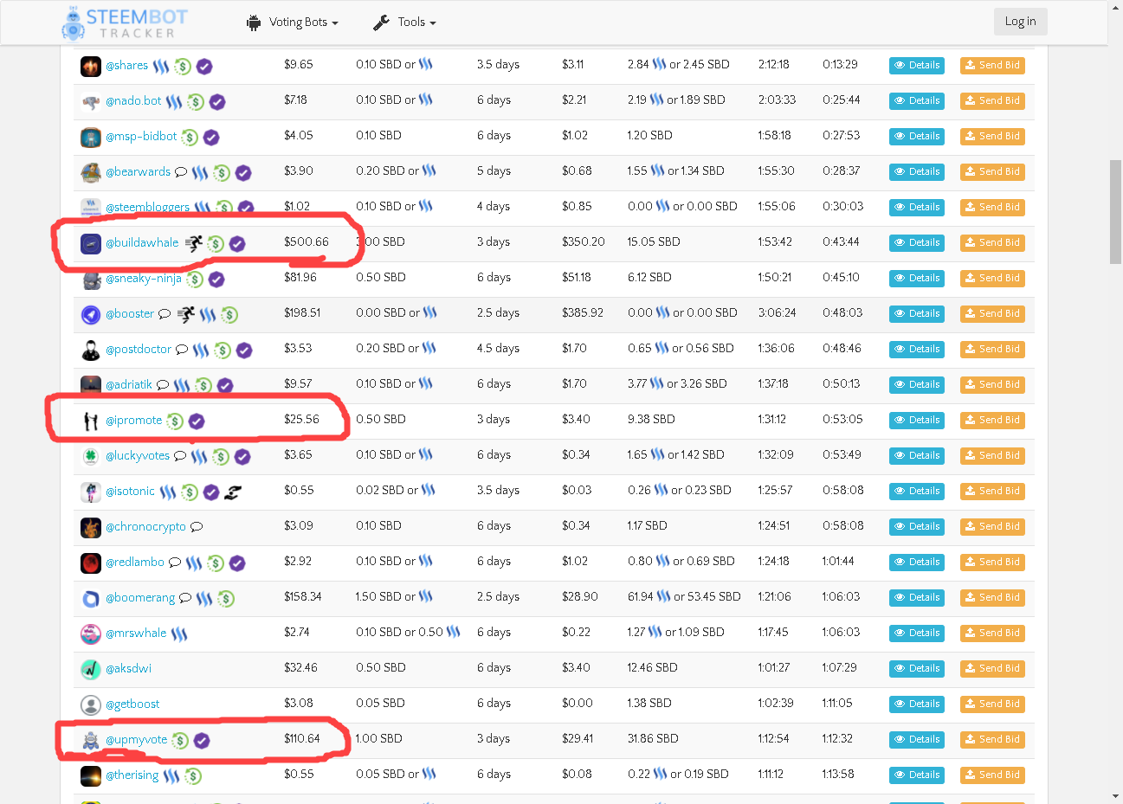
Task: Open the @luckyvotes bot link
Action: [138, 456]
